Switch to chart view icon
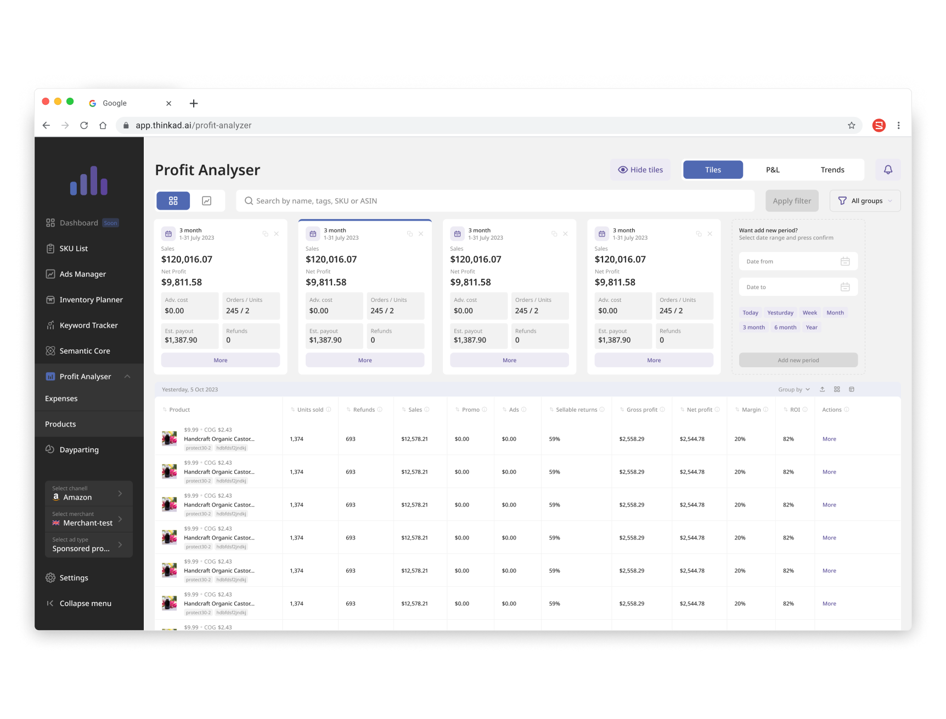This screenshot has width=946, height=719. (x=207, y=201)
